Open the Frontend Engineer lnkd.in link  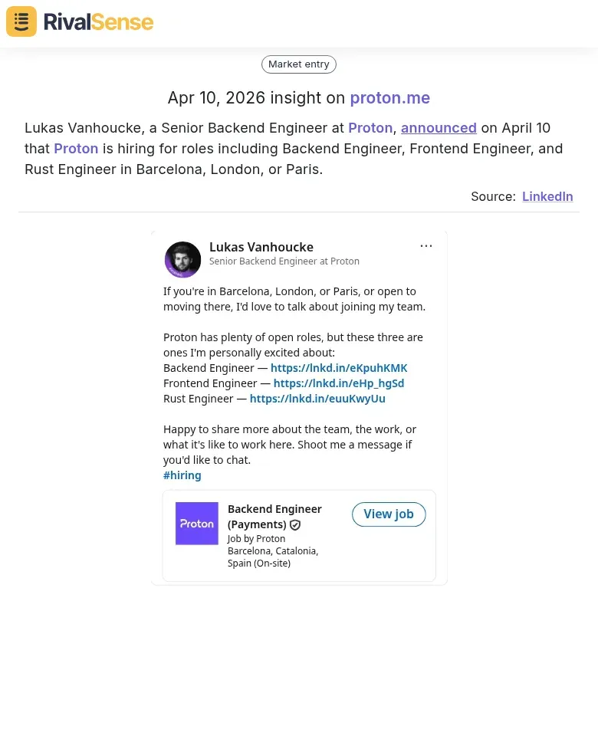(x=339, y=383)
